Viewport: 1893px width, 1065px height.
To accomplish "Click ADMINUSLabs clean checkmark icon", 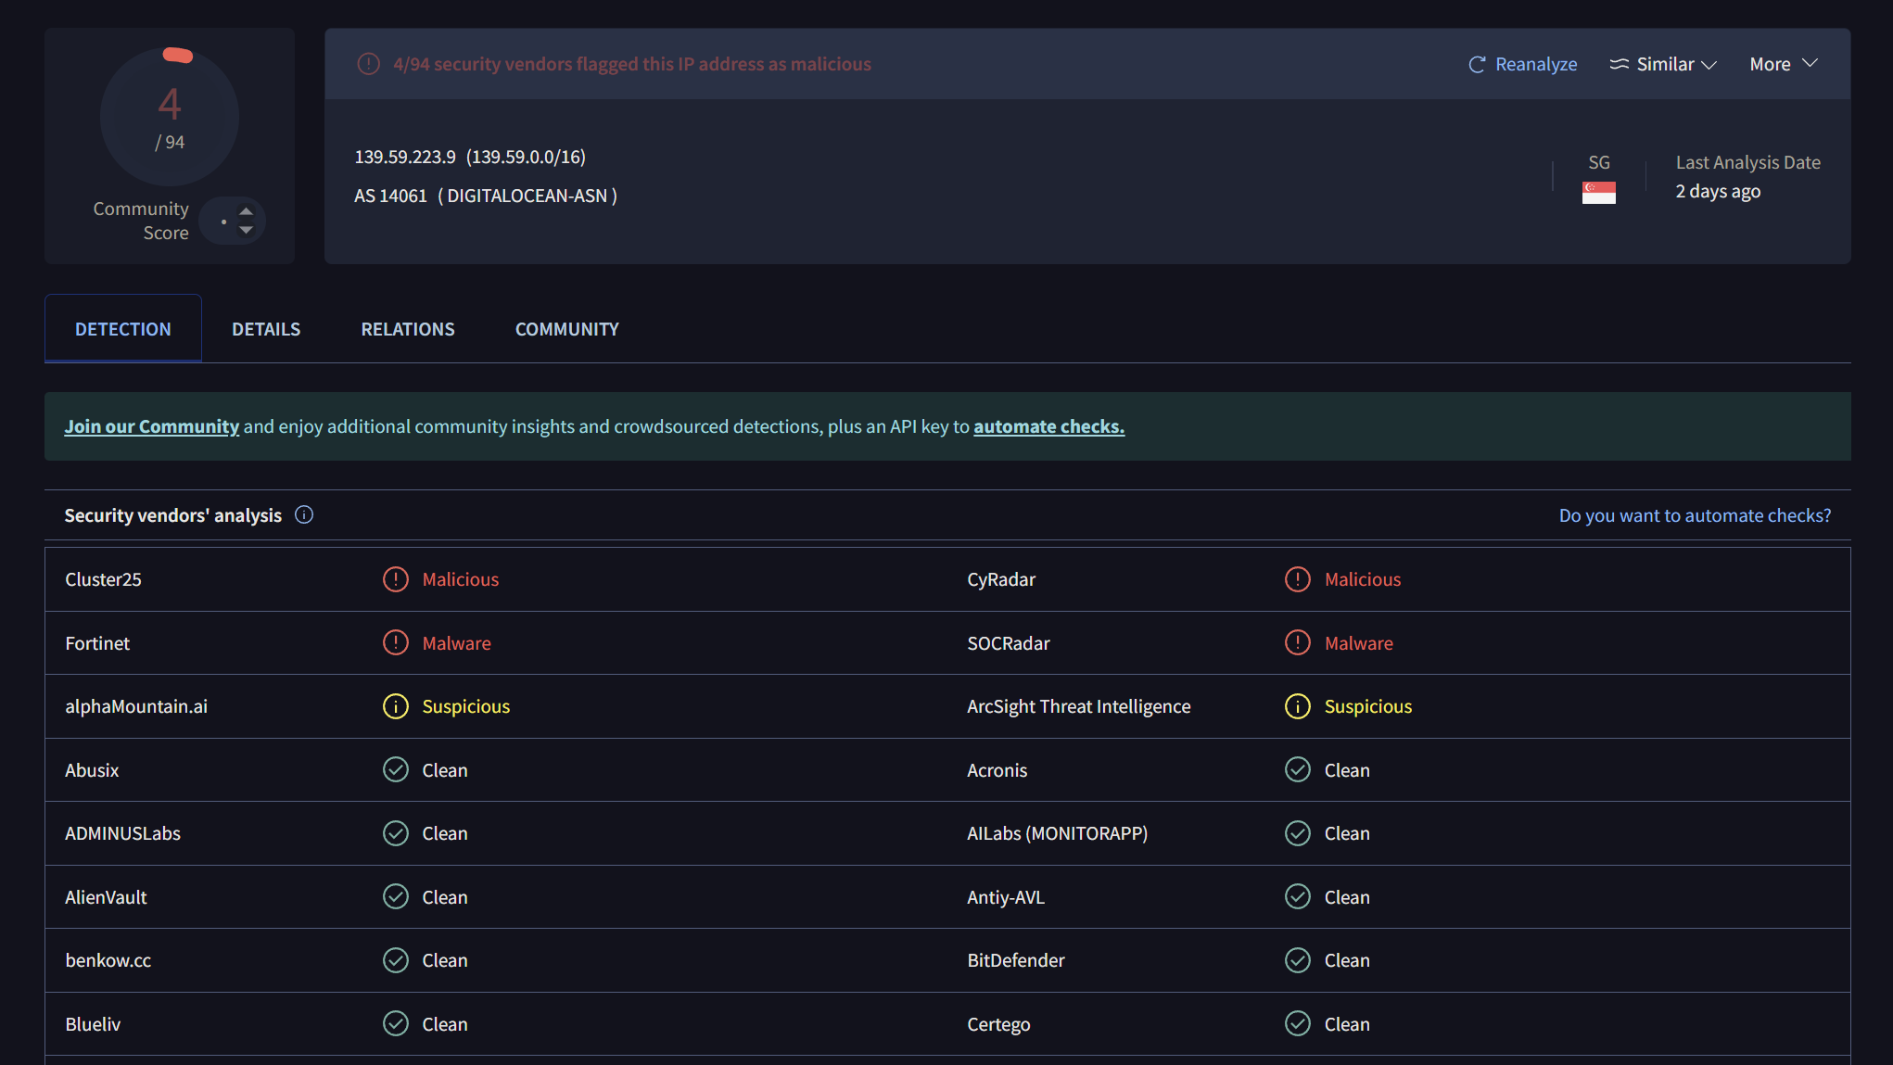I will coord(396,833).
